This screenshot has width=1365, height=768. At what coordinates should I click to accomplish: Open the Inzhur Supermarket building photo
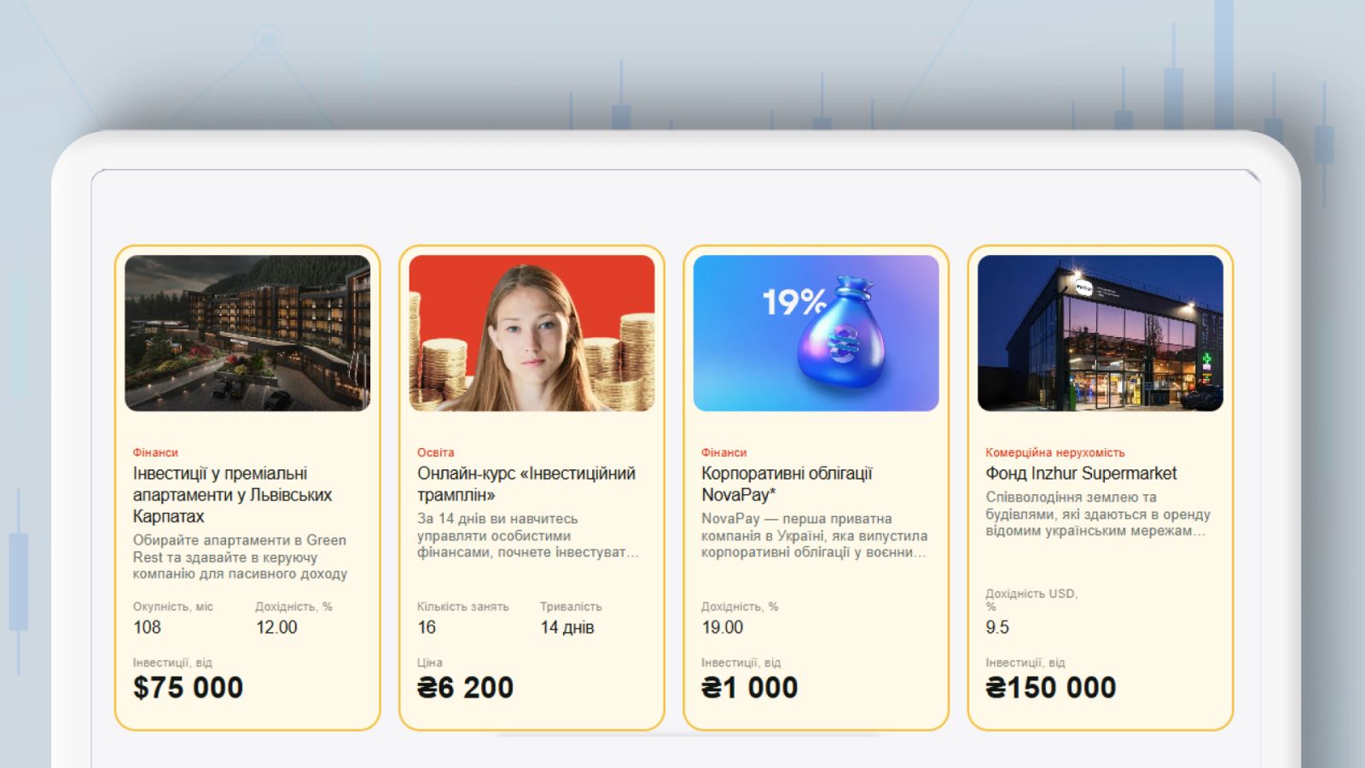click(1100, 333)
